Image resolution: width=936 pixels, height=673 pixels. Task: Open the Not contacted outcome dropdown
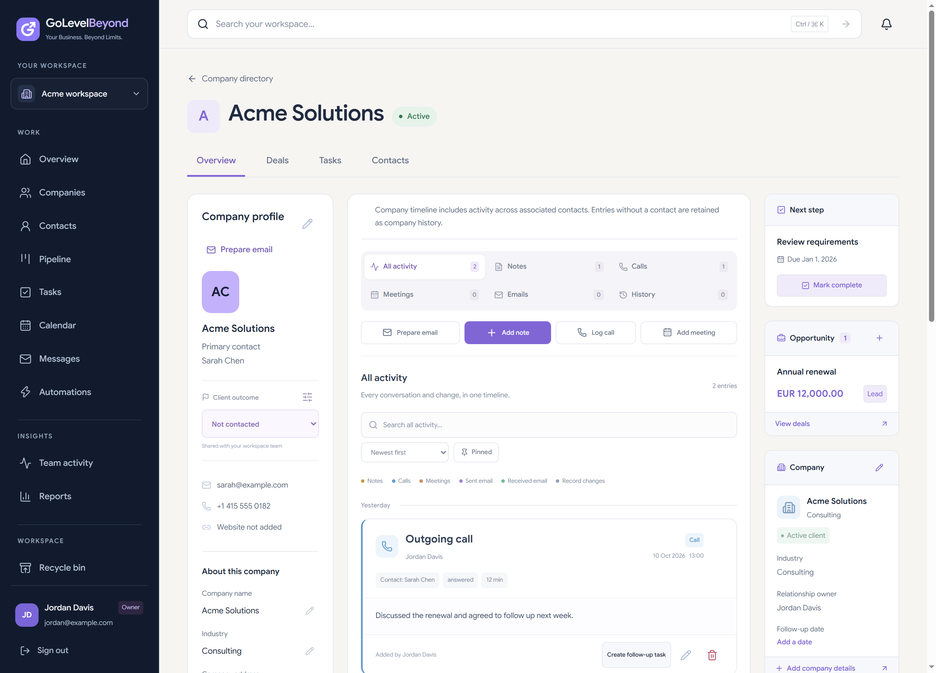[260, 424]
